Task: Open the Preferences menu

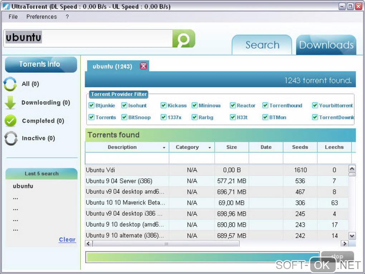Action: [x=42, y=17]
